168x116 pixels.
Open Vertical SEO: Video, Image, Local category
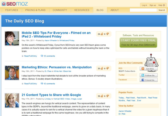tap(67, 99)
